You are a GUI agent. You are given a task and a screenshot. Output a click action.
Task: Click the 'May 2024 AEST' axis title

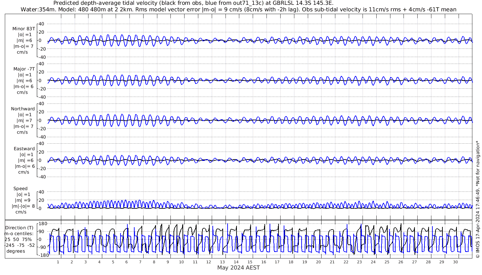click(238, 268)
